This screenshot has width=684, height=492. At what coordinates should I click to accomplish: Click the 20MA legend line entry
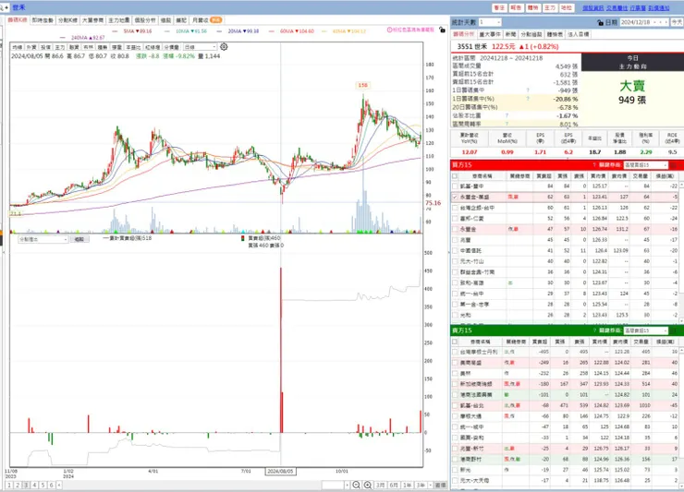pyautogui.click(x=238, y=31)
